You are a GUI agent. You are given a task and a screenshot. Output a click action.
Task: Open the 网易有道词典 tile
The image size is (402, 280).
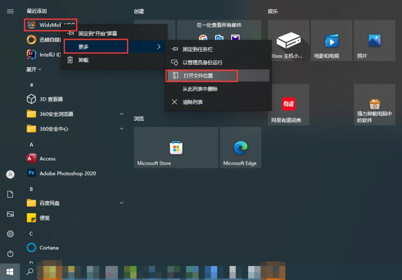click(288, 105)
